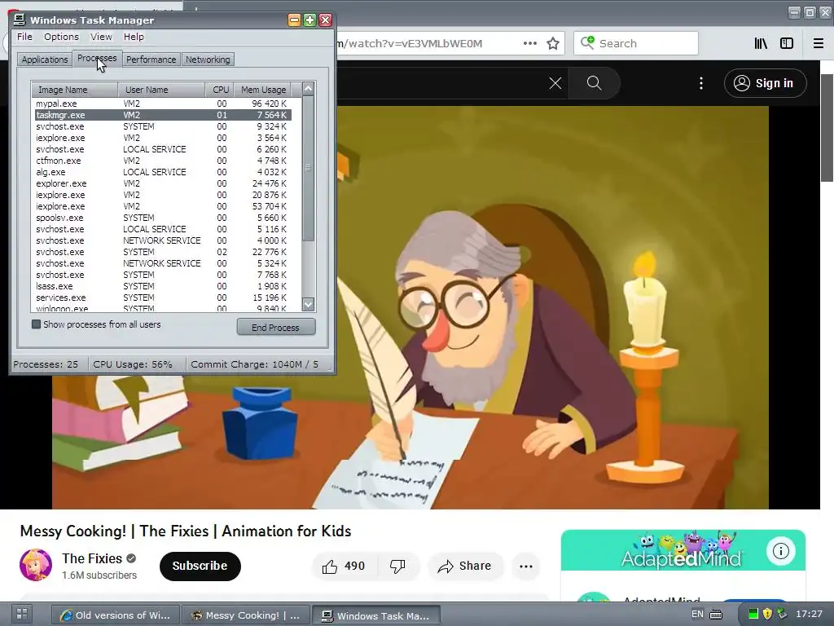Open the File menu in Task Manager
Viewport: 834px width, 626px height.
pos(24,37)
